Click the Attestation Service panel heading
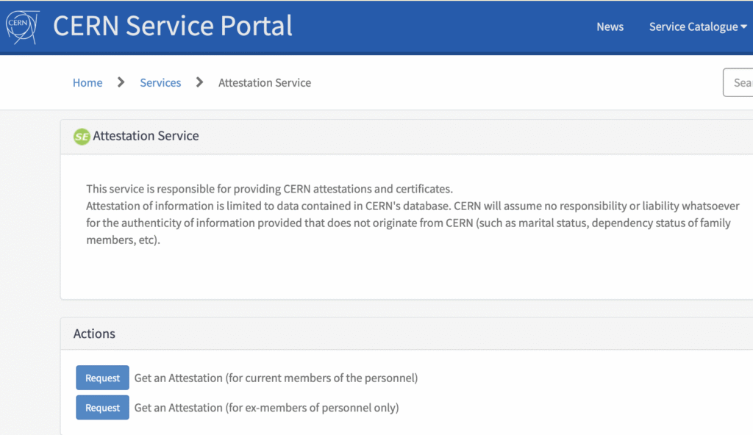The height and width of the screenshot is (435, 753). pyautogui.click(x=146, y=136)
